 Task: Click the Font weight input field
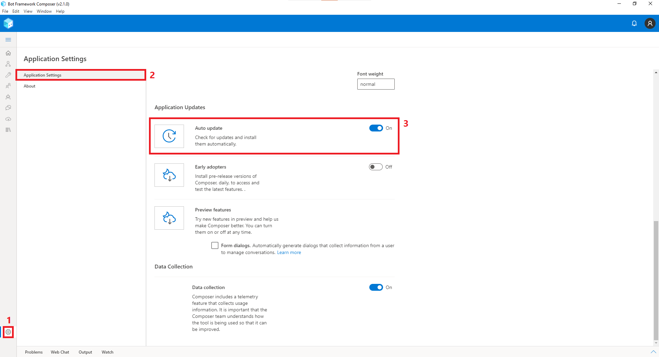pyautogui.click(x=375, y=84)
